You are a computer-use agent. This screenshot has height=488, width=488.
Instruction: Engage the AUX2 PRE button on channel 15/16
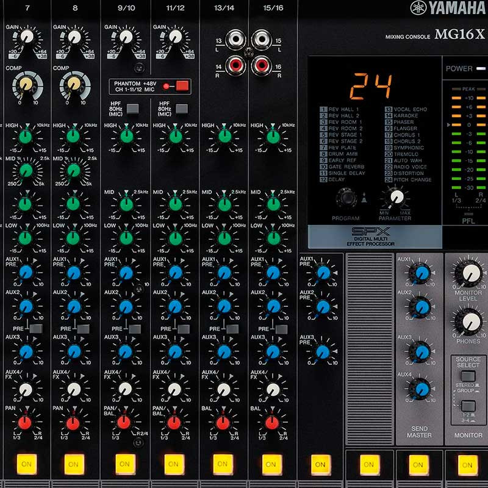coord(281,329)
